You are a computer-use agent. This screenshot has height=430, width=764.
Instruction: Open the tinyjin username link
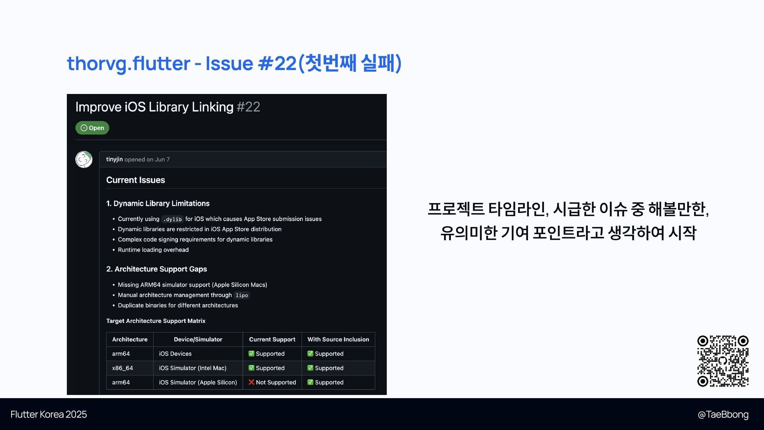pos(114,159)
